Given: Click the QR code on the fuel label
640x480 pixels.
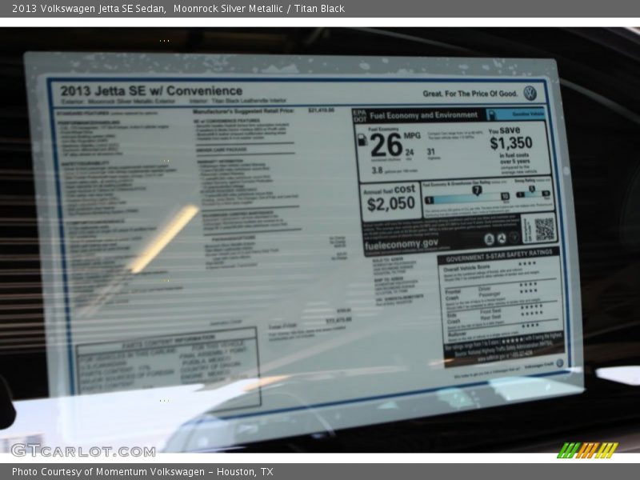Looking at the screenshot, I should (x=545, y=229).
